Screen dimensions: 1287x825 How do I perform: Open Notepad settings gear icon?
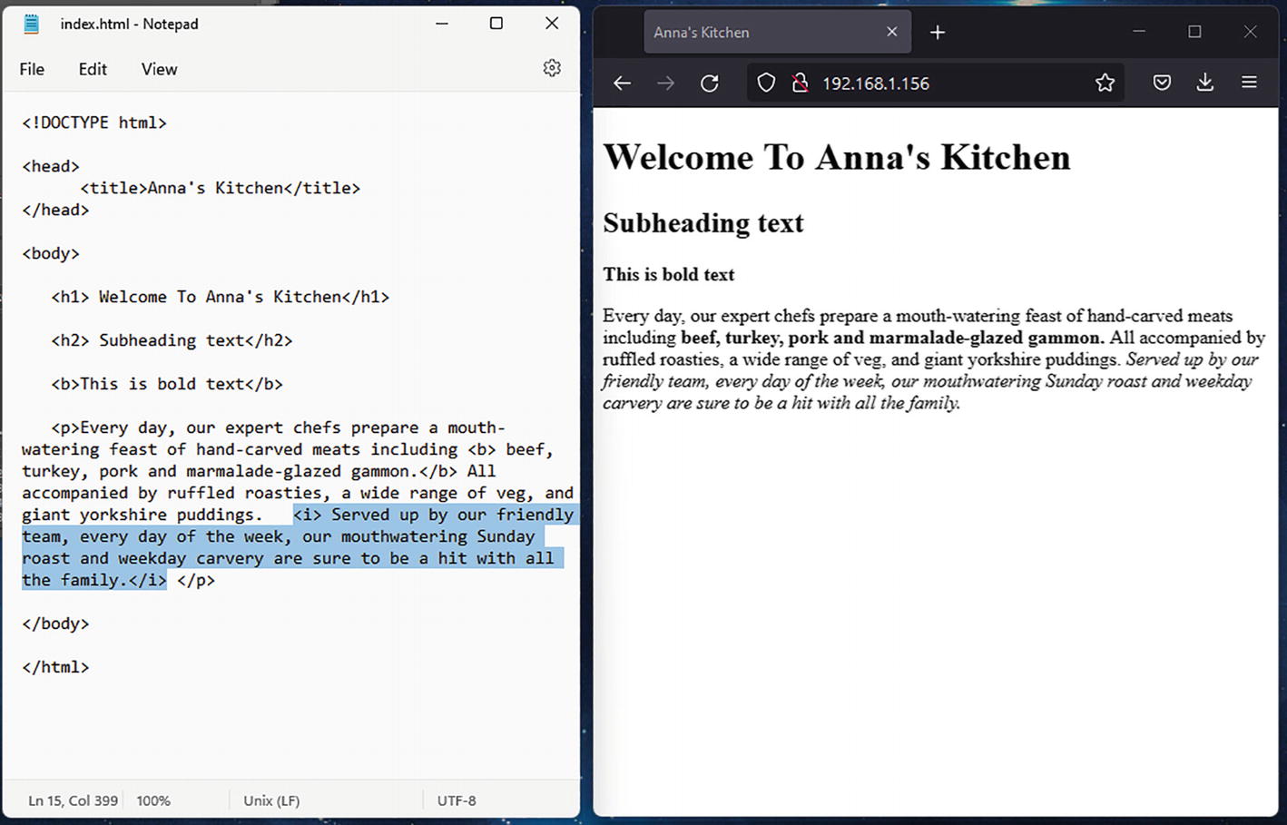point(552,68)
